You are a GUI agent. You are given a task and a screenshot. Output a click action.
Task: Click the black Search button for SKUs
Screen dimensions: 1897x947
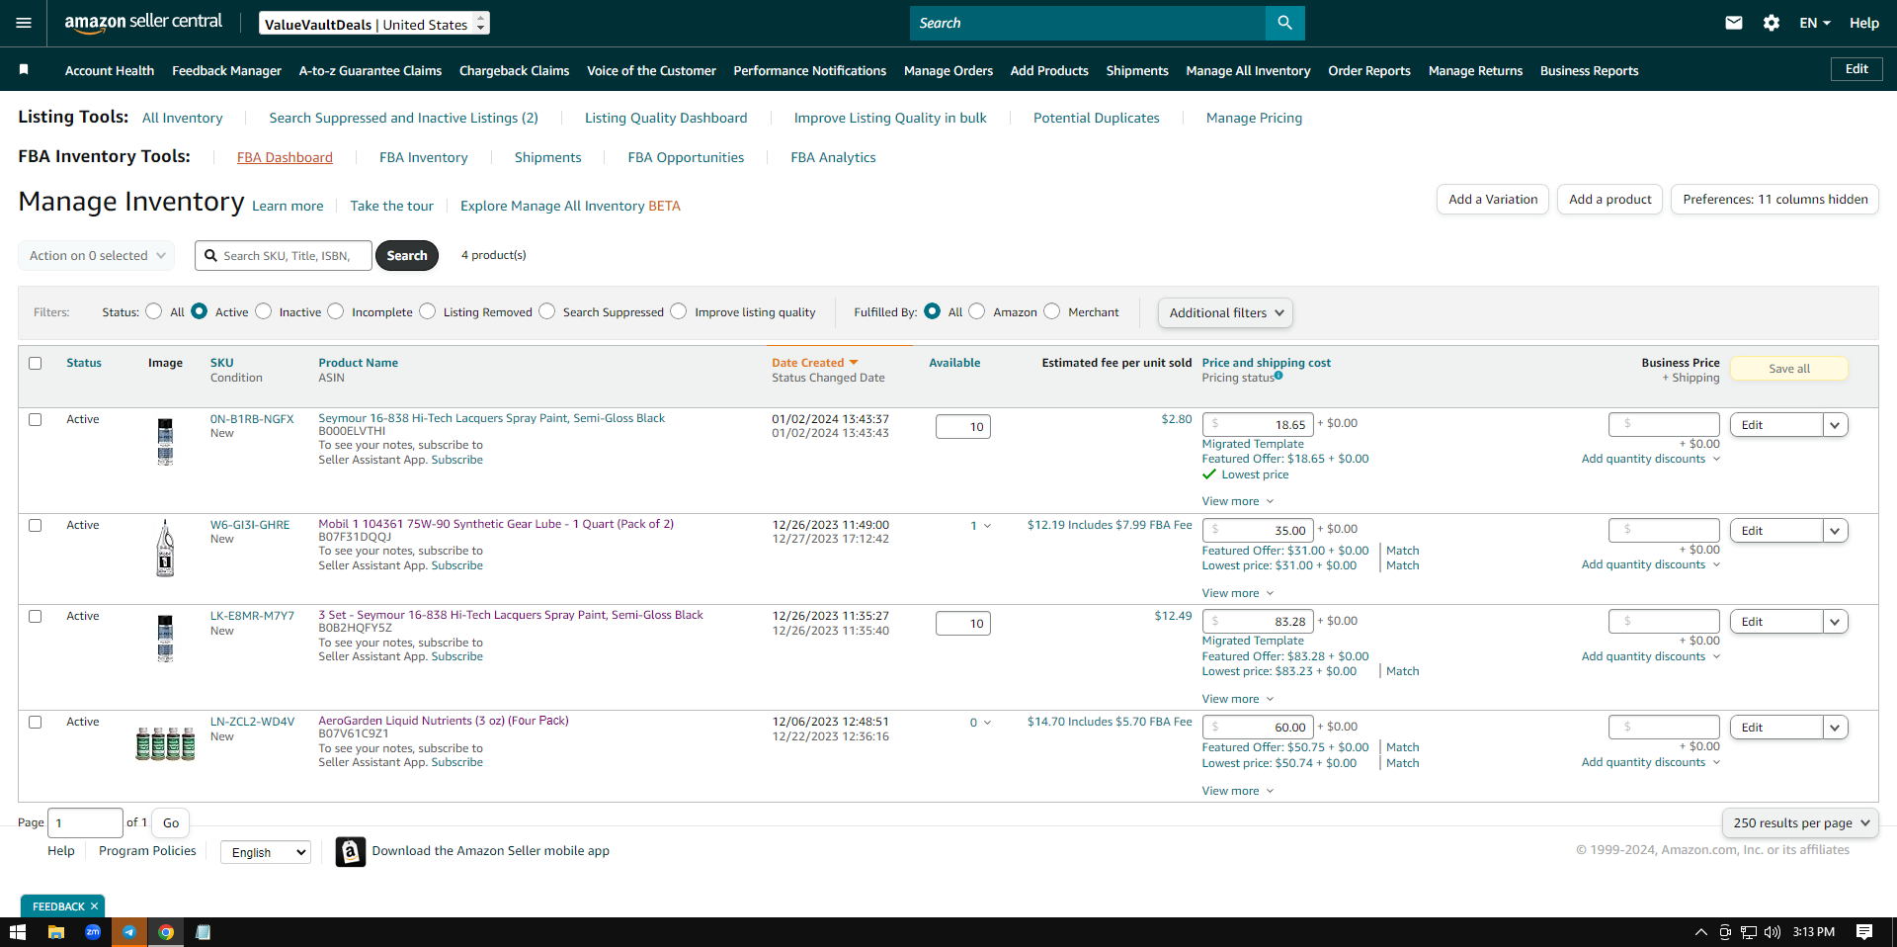[407, 255]
